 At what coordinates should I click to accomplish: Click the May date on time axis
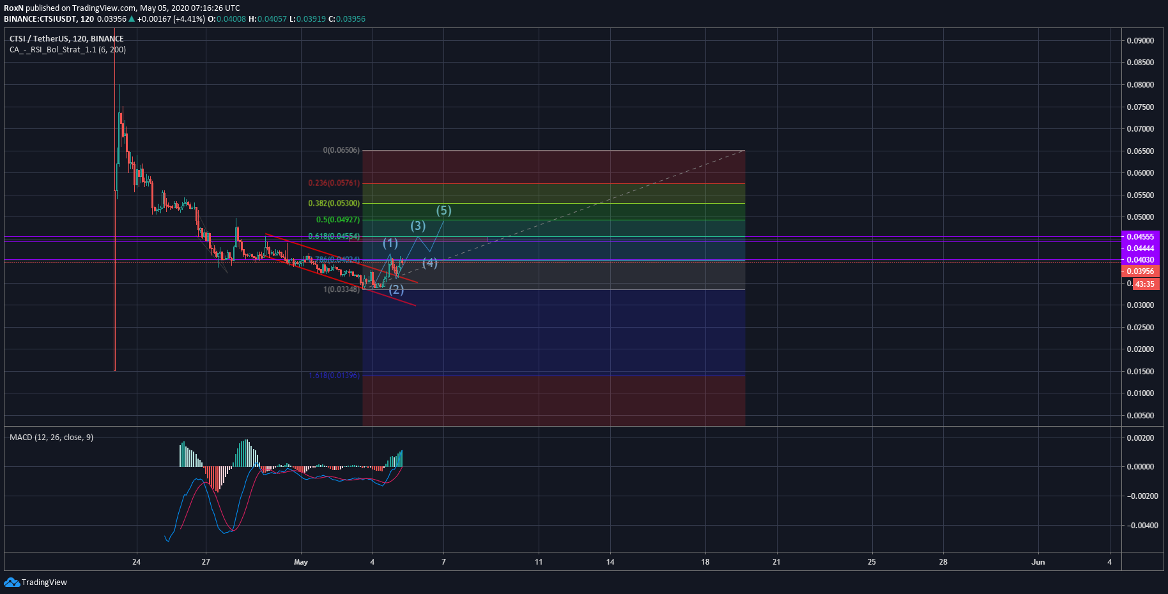[301, 562]
